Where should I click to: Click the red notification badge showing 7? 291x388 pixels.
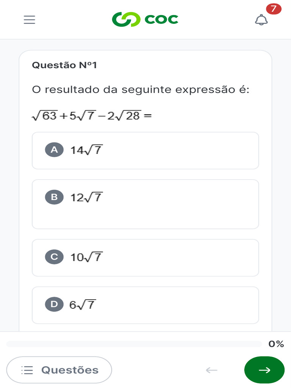click(x=274, y=9)
